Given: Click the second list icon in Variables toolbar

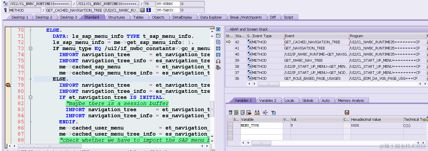Looking at the screenshot, I should coord(242,113).
